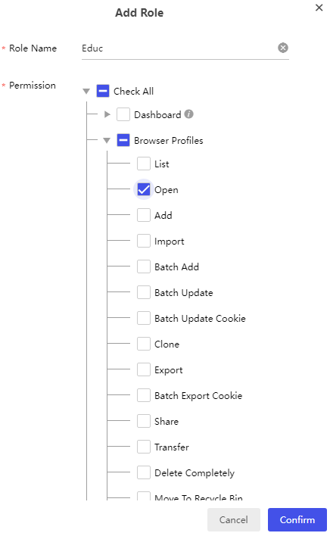Enable the Dashboard permission checkbox
This screenshot has width=330, height=533.
[x=123, y=114]
